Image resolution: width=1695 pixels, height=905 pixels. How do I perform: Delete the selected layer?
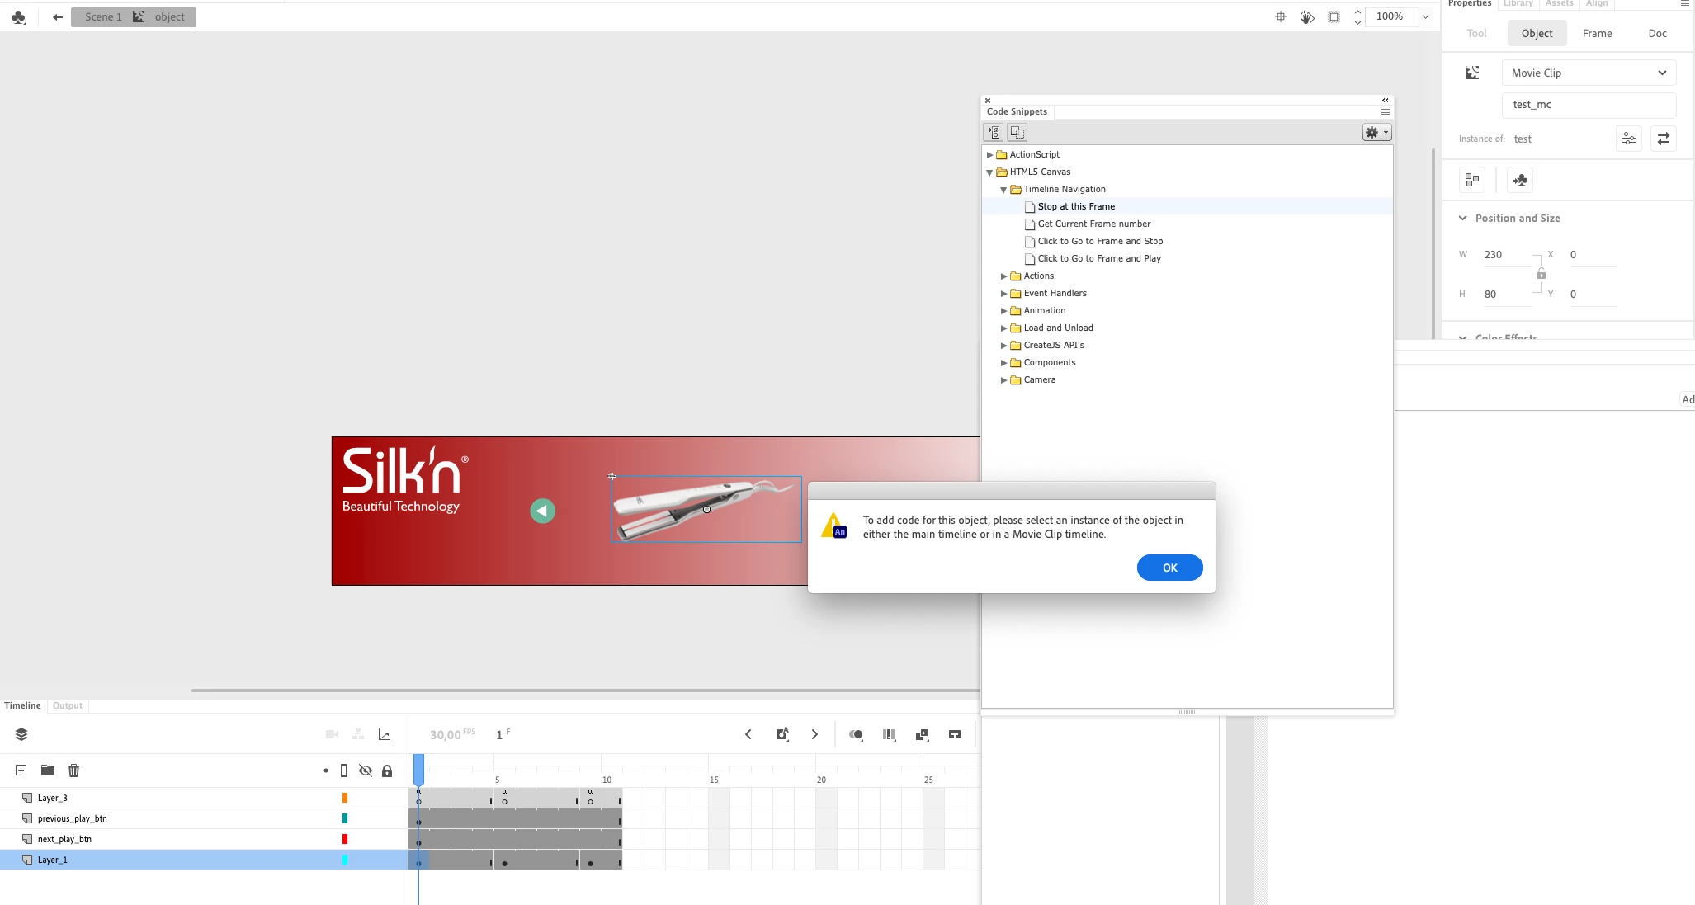point(73,770)
